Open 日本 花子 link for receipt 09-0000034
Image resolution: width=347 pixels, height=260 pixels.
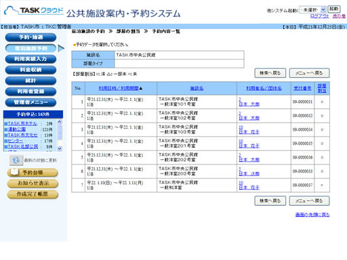pyautogui.click(x=249, y=132)
